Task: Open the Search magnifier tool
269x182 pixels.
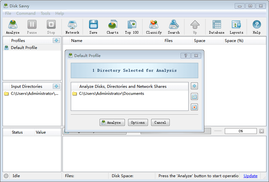Action: coord(174,27)
